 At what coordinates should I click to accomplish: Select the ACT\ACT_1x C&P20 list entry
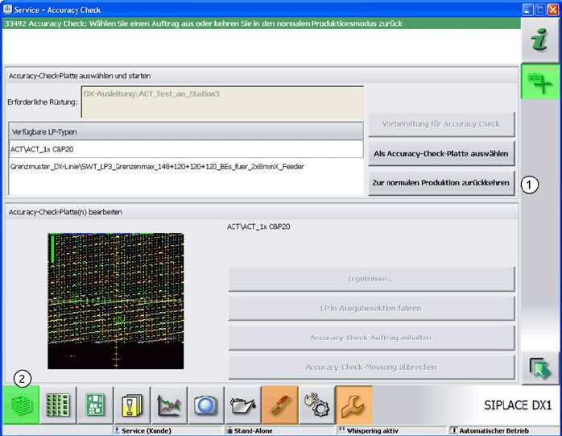(186, 149)
